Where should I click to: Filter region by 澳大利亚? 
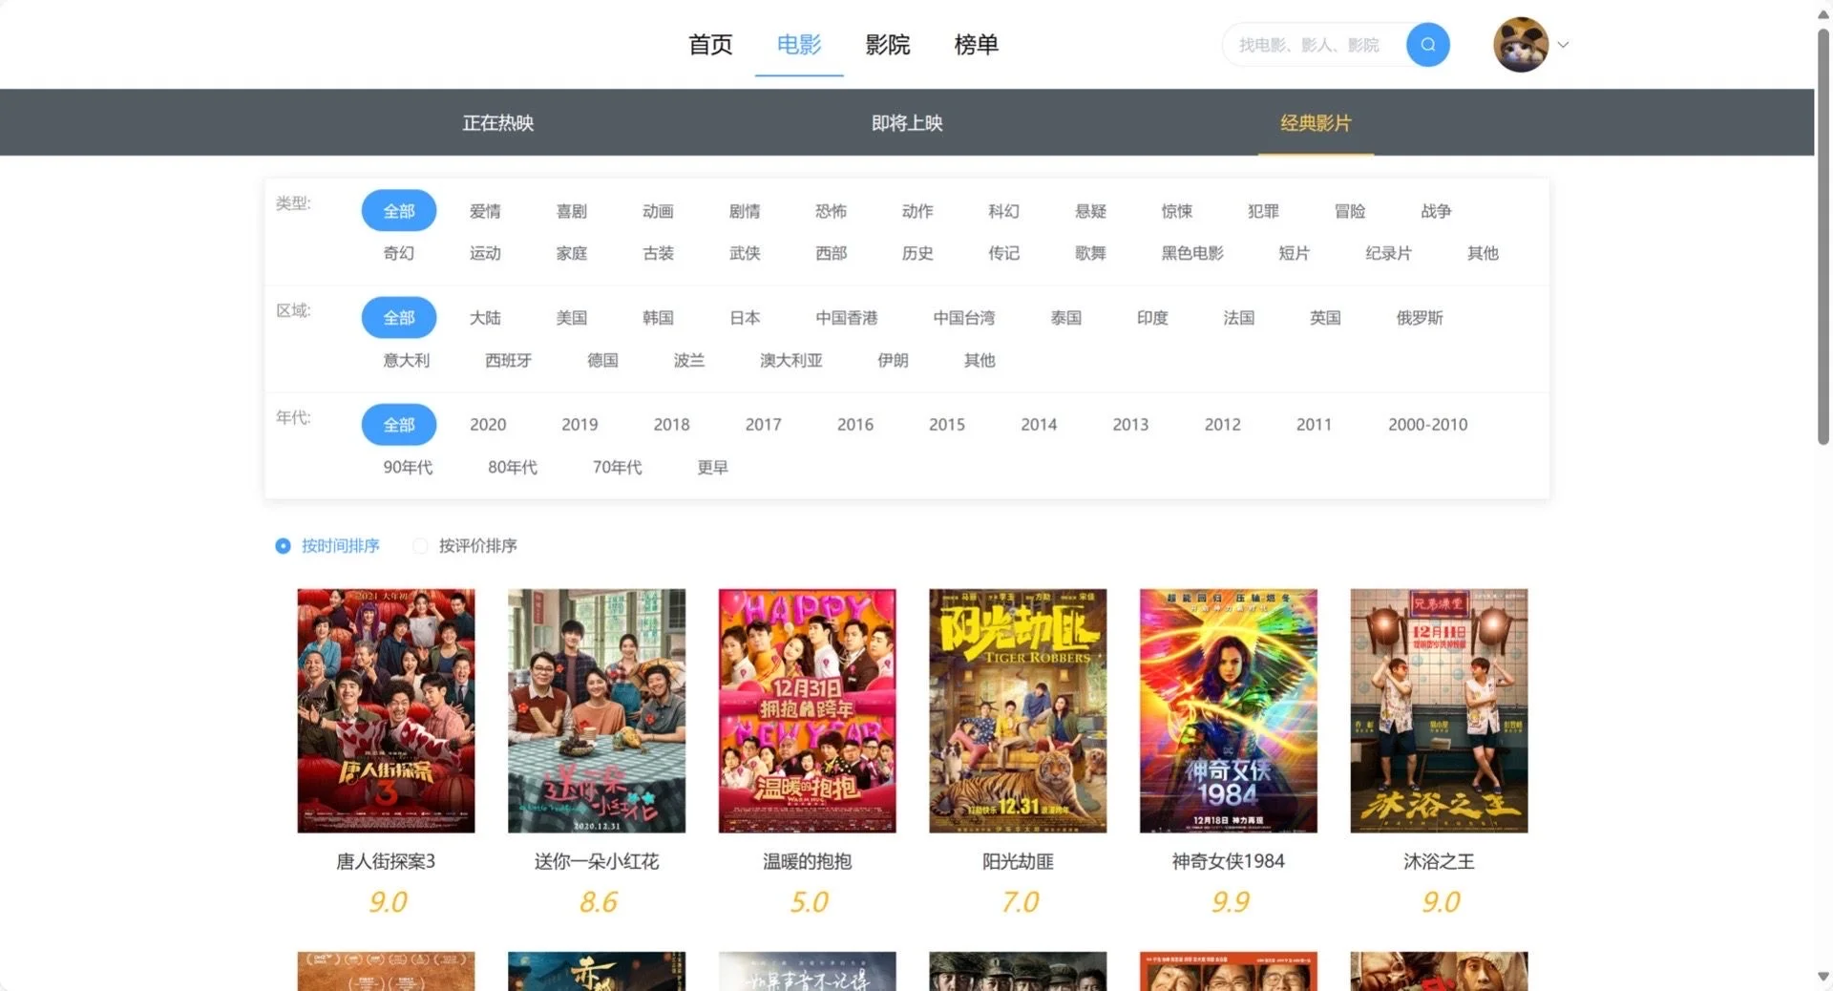791,360
